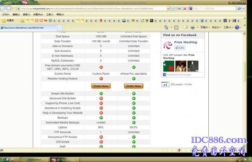The image size is (252, 162).
Task: Open the cPanel Pro see demo link
Action: click(x=141, y=74)
